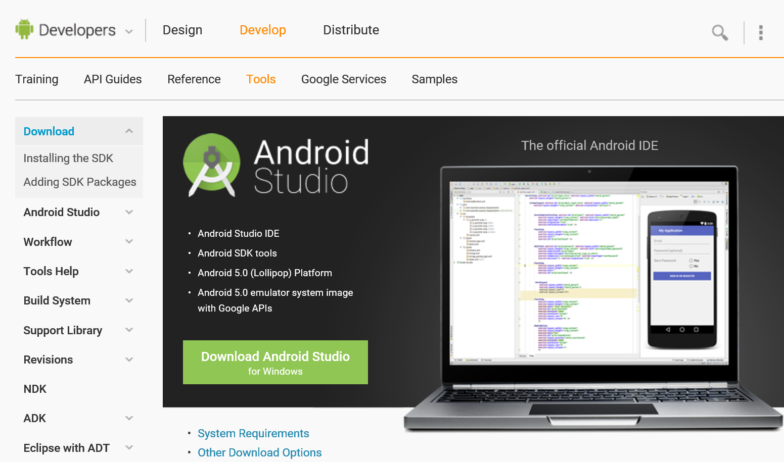Expand the Tools Help section
784x462 pixels.
129,271
